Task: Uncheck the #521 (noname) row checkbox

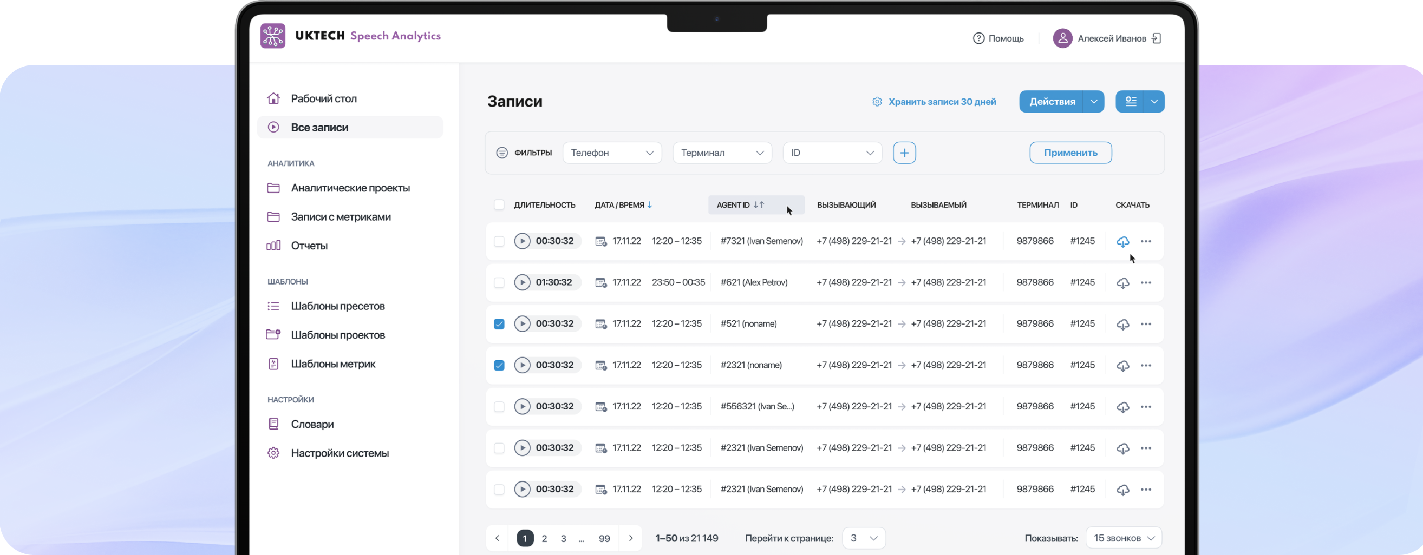Action: [x=499, y=324]
